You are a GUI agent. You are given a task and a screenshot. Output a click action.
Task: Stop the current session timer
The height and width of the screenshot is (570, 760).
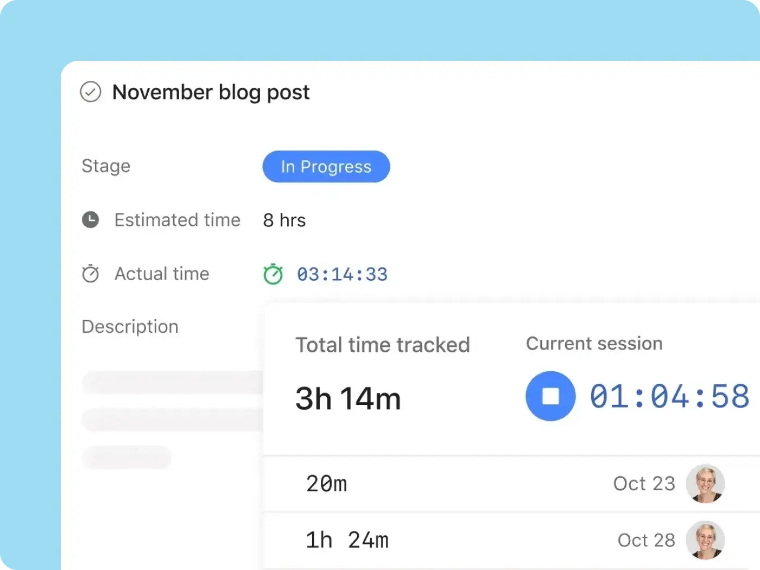[550, 396]
